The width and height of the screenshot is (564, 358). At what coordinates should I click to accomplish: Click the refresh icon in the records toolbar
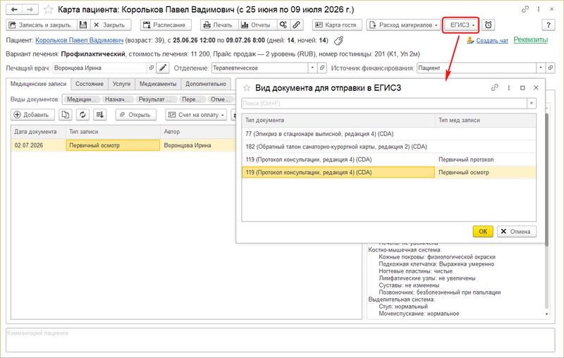82,115
